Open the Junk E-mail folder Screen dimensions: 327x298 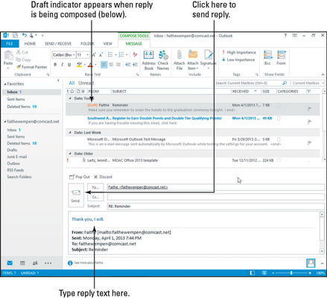point(17,156)
